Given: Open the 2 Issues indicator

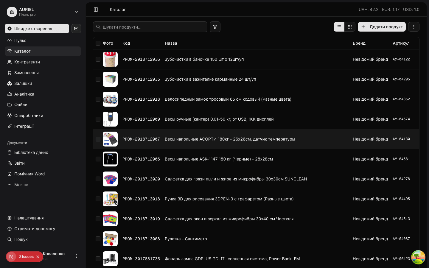Looking at the screenshot, I should (x=26, y=257).
